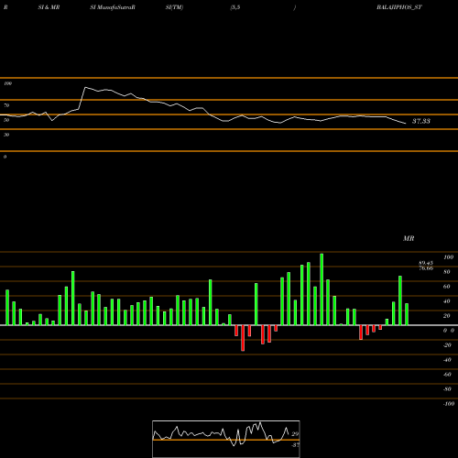
Task: Click the tallest green MR bar
Action: [x=322, y=289]
